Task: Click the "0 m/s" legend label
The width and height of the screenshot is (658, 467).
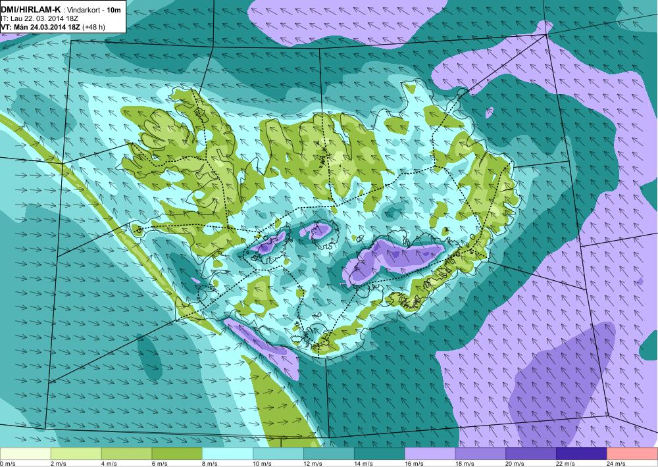Action: 8,464
